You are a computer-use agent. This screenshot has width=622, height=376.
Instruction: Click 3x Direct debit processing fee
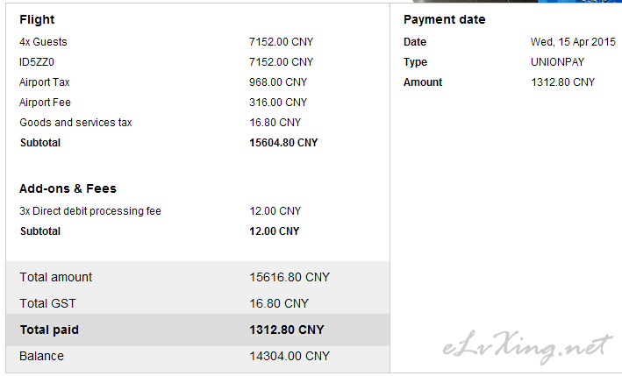pos(90,210)
